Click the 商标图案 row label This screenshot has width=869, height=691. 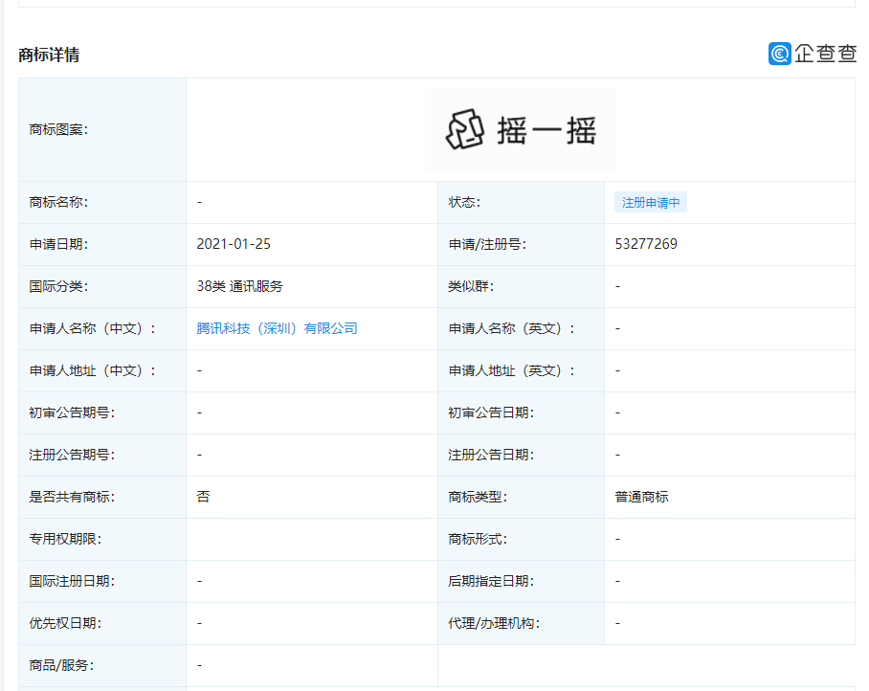click(x=58, y=129)
